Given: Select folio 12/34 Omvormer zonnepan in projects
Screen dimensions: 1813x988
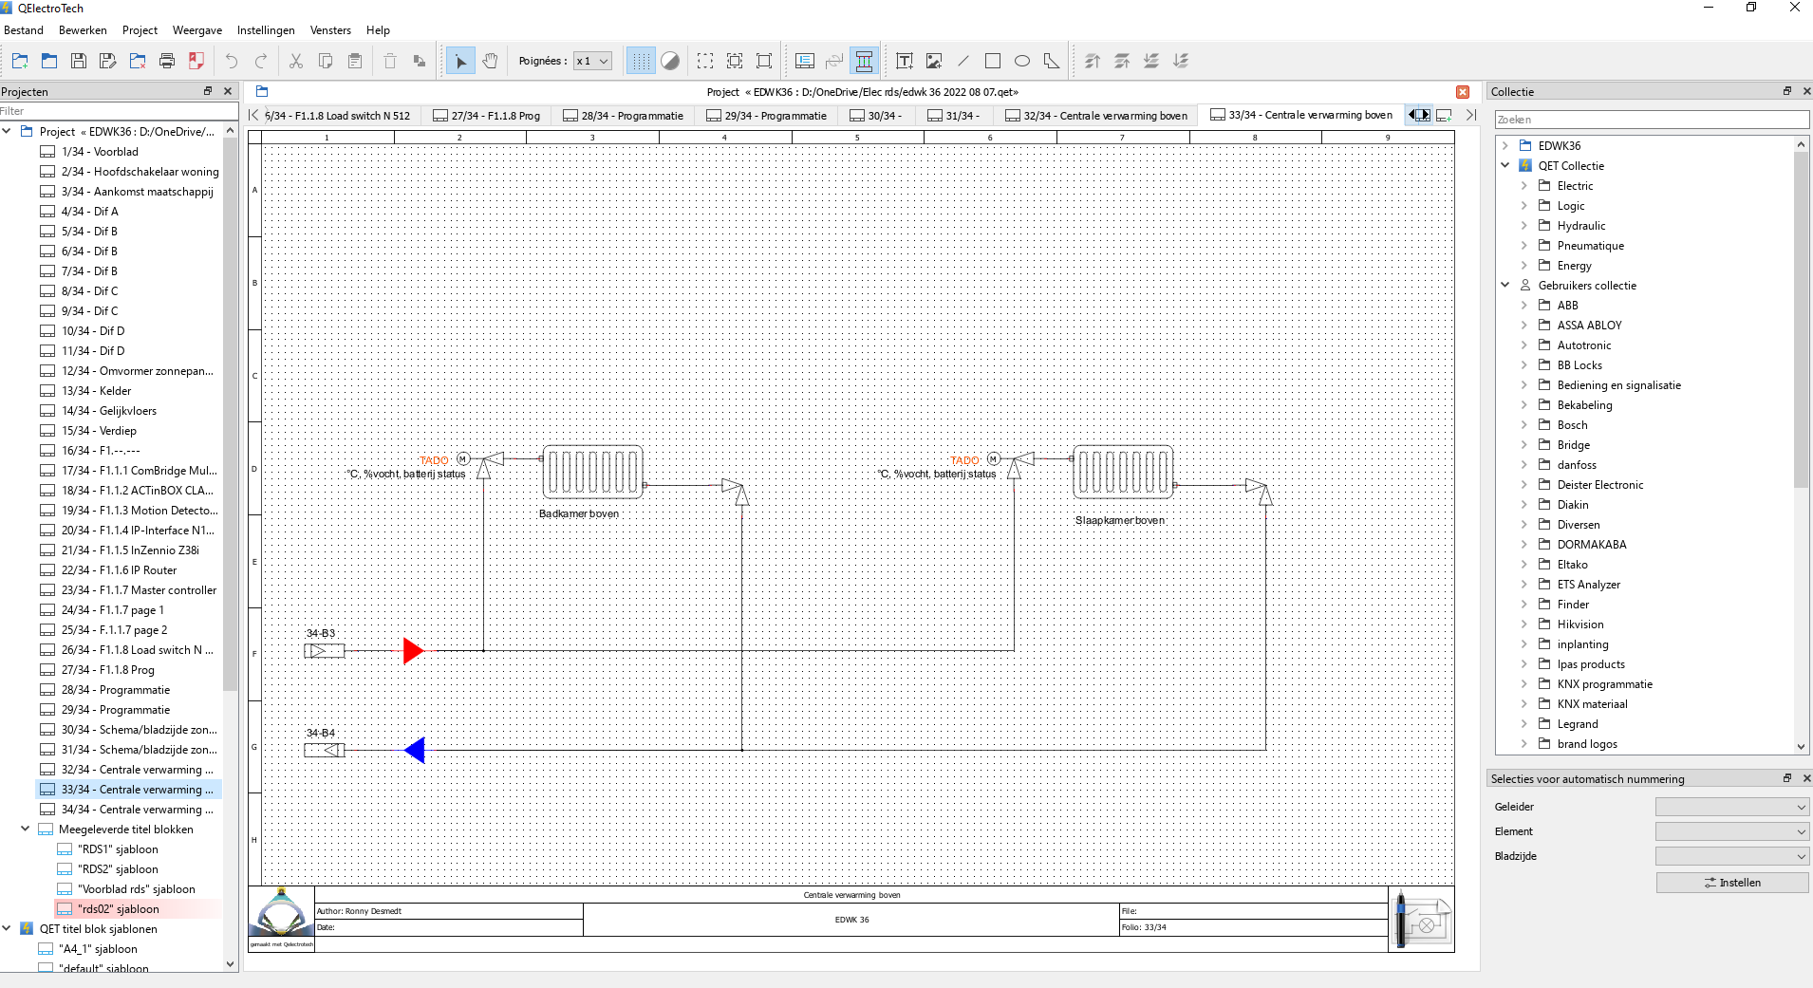Looking at the screenshot, I should (x=137, y=371).
